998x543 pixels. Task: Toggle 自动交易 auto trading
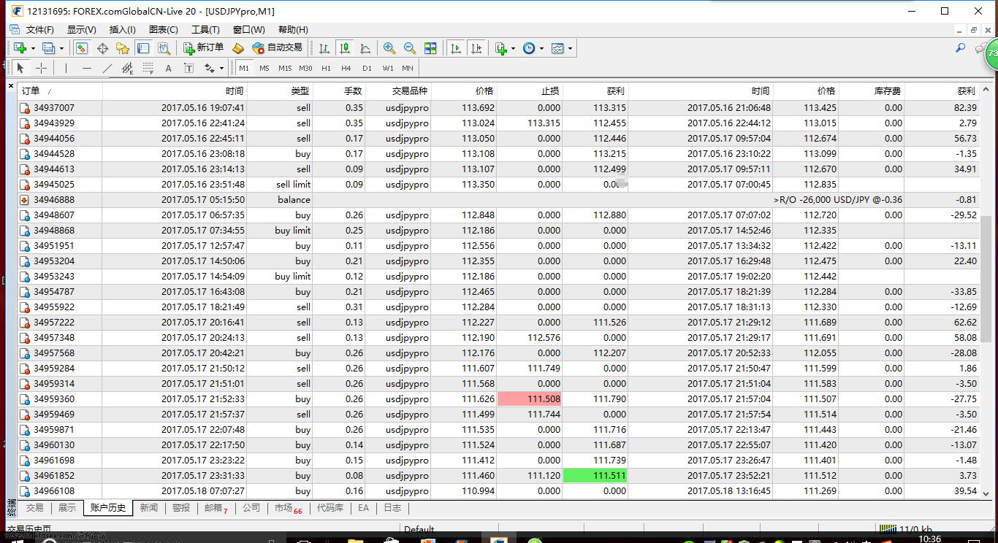(x=277, y=48)
